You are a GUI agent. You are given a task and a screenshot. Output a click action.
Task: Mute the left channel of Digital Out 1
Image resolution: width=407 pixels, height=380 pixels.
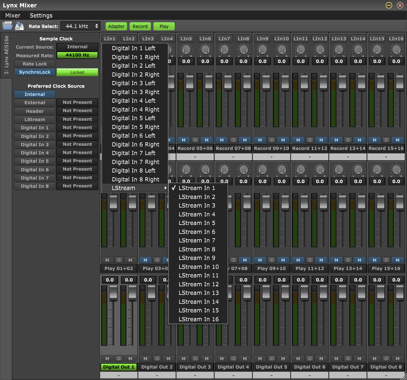tap(107, 359)
